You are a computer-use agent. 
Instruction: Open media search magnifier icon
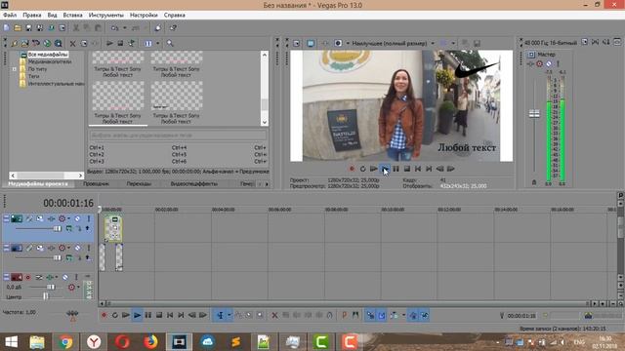tap(170, 43)
